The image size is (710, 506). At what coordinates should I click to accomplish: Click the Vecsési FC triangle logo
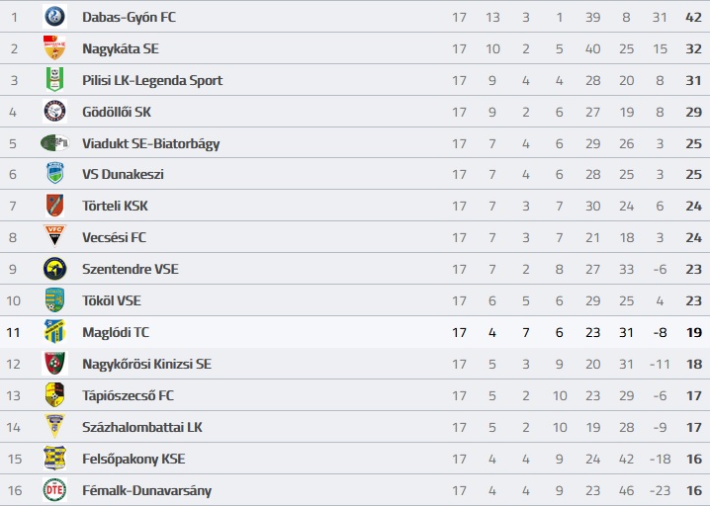point(54,237)
